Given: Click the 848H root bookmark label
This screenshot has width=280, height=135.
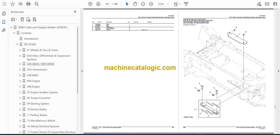Looking at the screenshot, I should (x=43, y=27).
